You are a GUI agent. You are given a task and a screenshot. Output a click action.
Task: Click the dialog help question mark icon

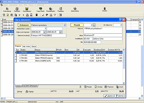(x=121, y=20)
